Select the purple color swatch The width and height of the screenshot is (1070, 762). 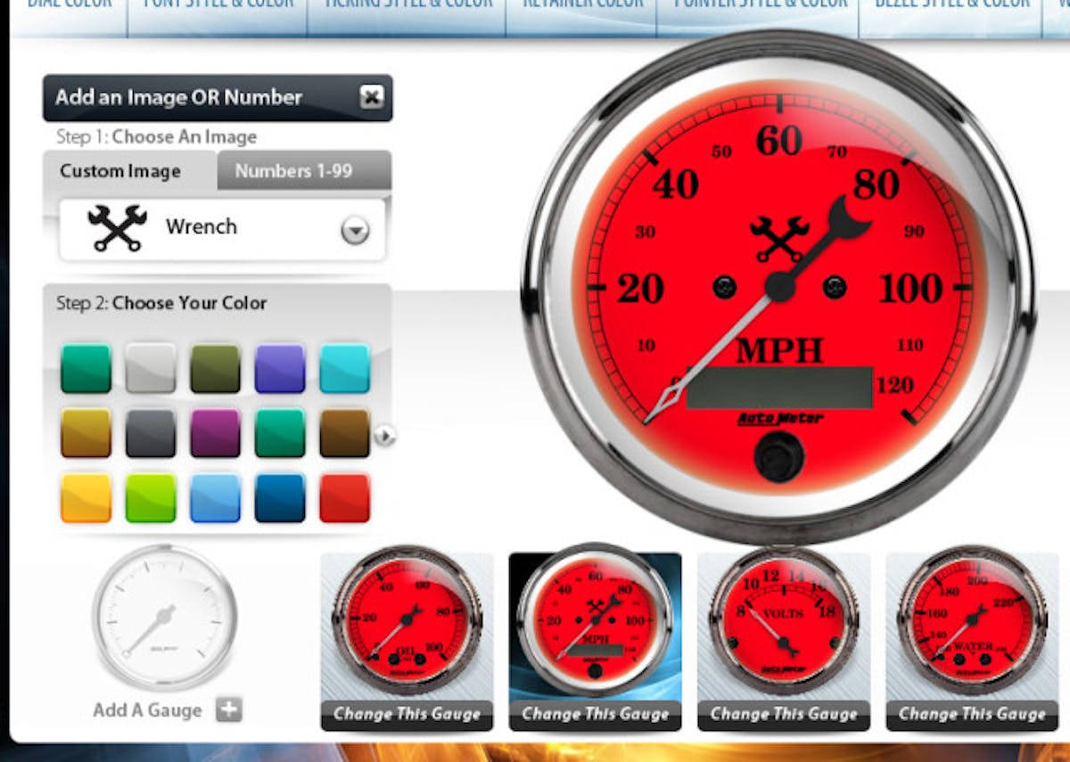pos(279,368)
